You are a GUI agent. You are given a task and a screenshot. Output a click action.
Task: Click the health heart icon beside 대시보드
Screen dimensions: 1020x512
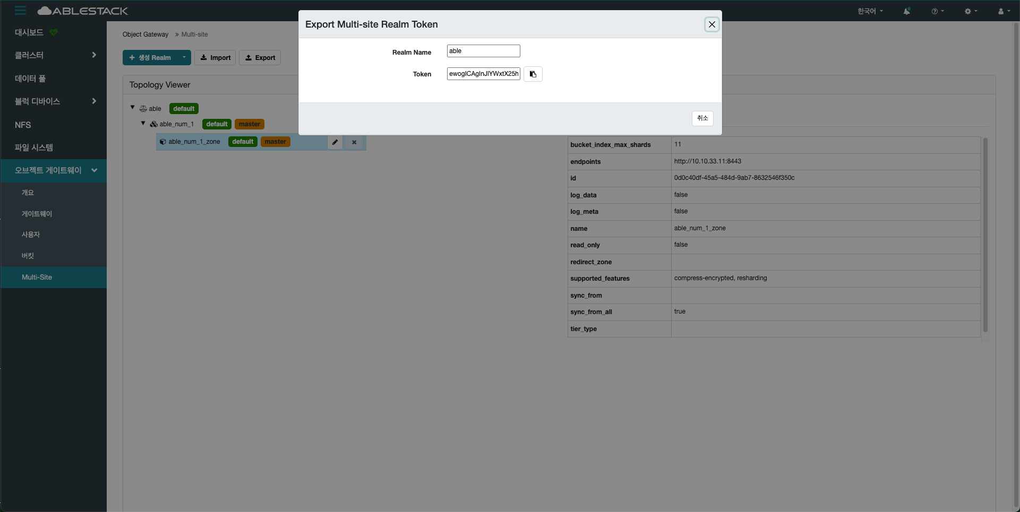[53, 32]
